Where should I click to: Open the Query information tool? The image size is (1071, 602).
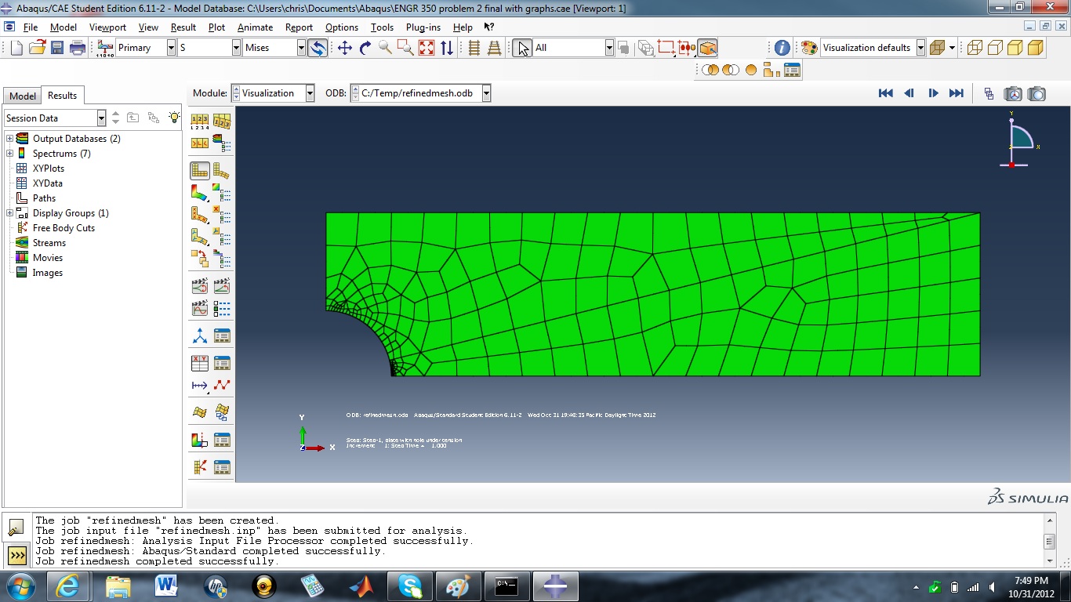tap(782, 48)
